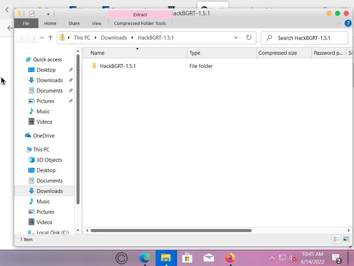The height and width of the screenshot is (266, 354).
Task: Open the highlighted Downloads under This PC
Action: [x=44, y=191]
